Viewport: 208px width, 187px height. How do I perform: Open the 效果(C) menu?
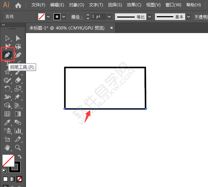pos(134,5)
